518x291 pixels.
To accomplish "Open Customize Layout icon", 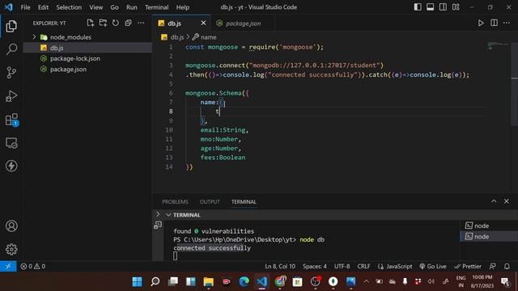I will point(456,7).
